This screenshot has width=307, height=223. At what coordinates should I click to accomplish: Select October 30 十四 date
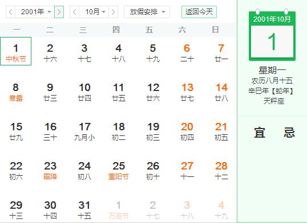coord(50,210)
